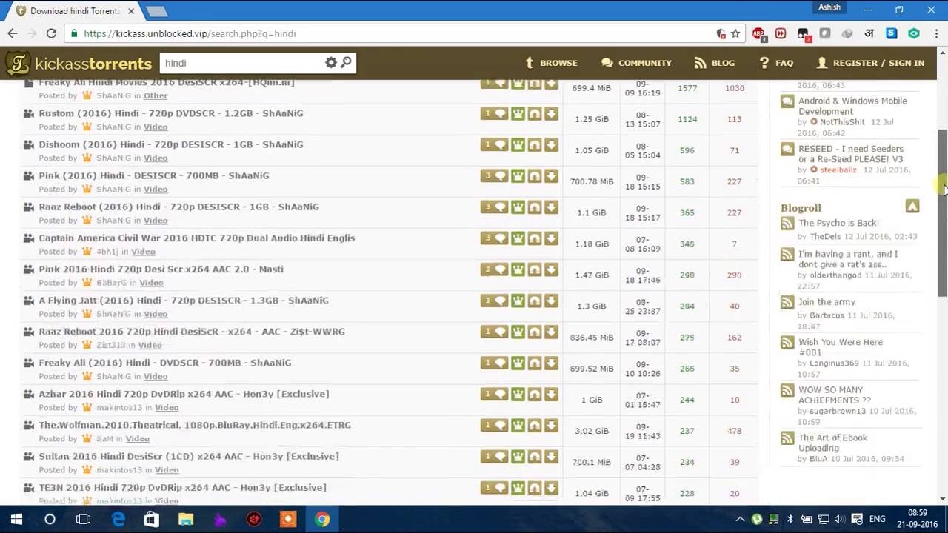Click verified crown icon on Dishoom (2016) row
The width and height of the screenshot is (948, 533).
point(518,145)
